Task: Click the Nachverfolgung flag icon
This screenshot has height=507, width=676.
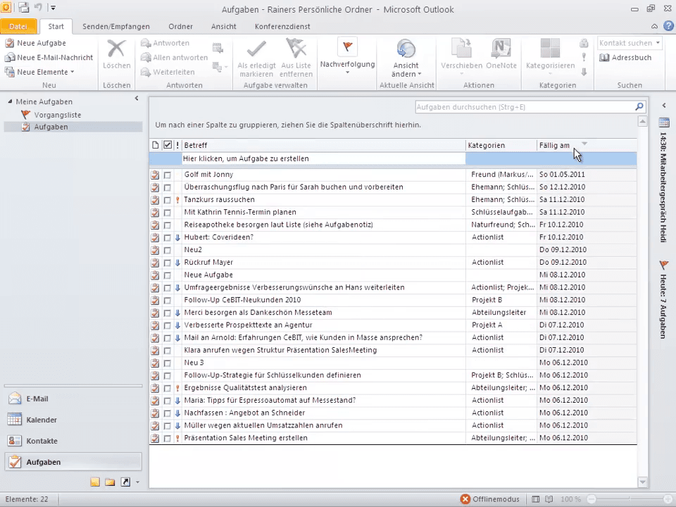Action: click(347, 47)
